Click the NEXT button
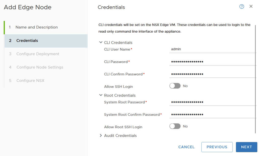The height and width of the screenshot is (156, 261). click(246, 147)
